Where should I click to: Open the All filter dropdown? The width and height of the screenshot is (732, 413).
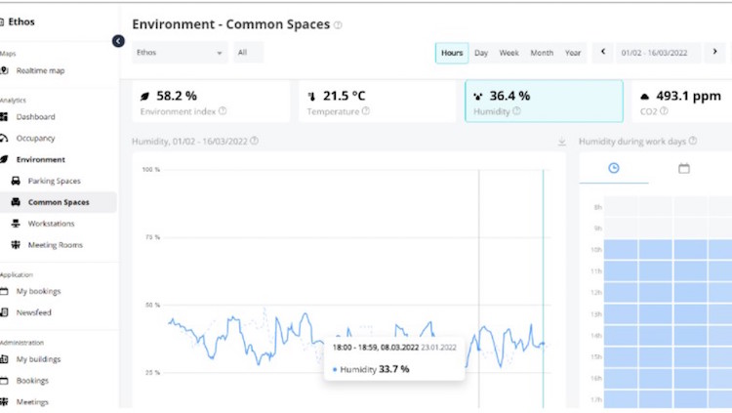pos(248,53)
